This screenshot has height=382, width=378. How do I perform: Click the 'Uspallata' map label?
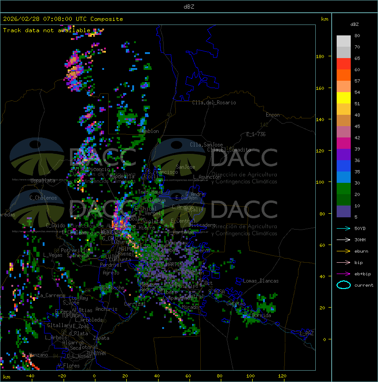click(x=43, y=181)
